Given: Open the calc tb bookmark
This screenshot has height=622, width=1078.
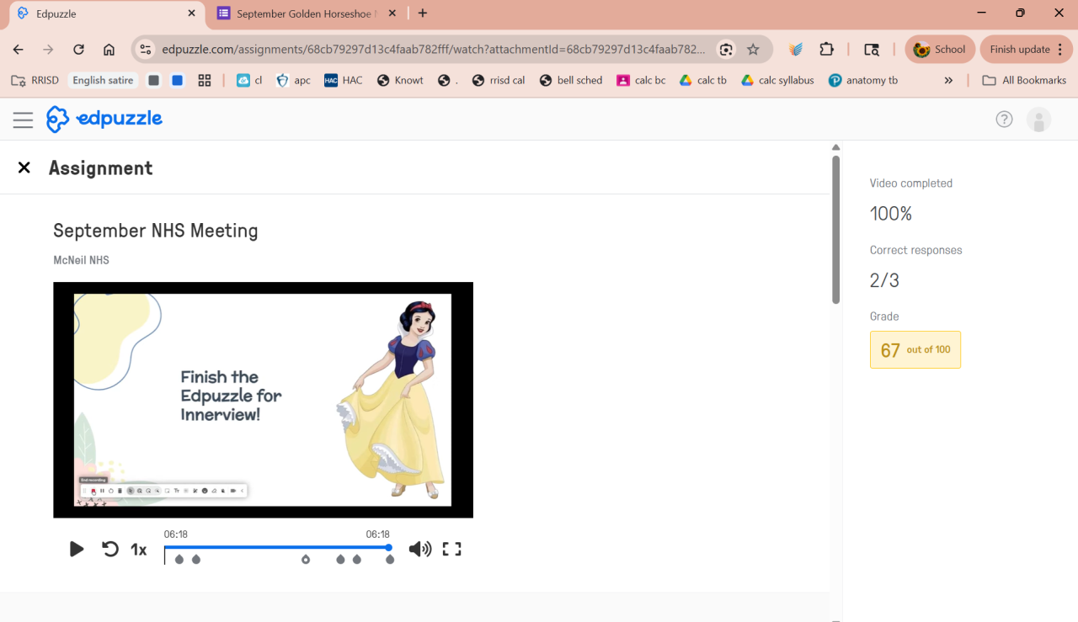Looking at the screenshot, I should [703, 80].
